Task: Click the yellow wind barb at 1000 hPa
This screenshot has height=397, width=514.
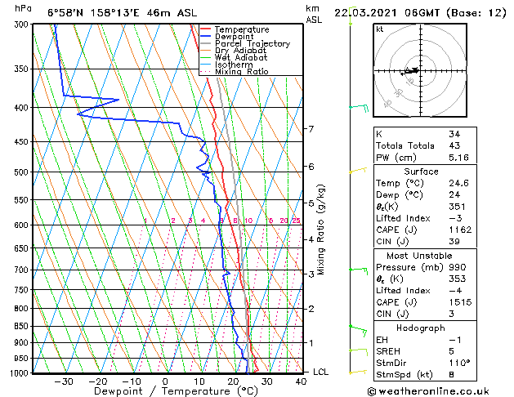Action: pos(358,372)
